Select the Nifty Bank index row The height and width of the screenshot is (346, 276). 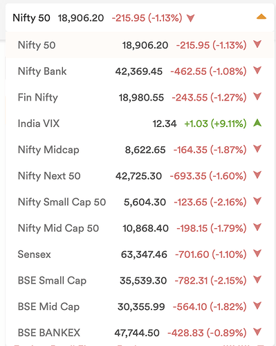coord(140,71)
